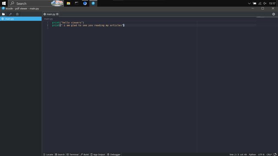Expand the system tray hidden icons chevron
Image resolution: width=278 pixels, height=156 pixels.
(249, 3)
